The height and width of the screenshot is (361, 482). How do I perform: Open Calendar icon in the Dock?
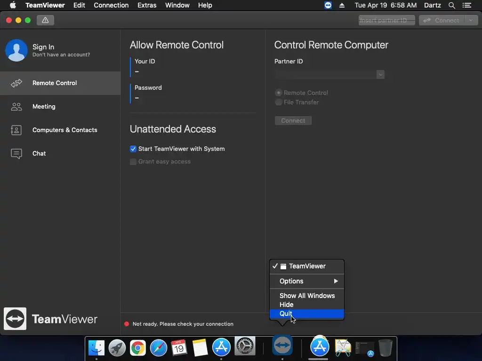(179, 347)
